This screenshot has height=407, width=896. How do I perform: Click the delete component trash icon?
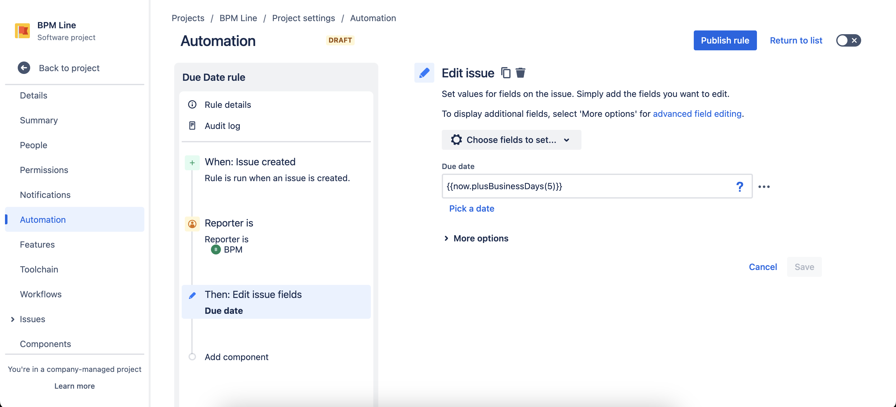click(x=520, y=73)
